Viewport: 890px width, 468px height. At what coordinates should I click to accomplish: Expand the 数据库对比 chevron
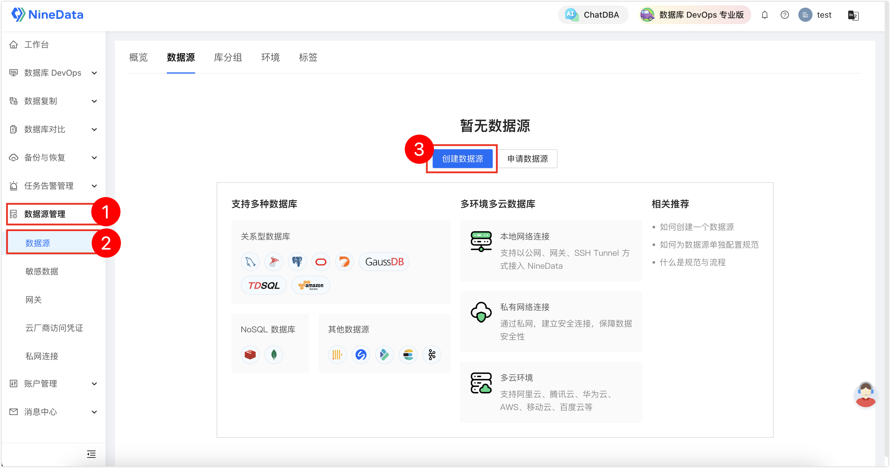point(94,130)
